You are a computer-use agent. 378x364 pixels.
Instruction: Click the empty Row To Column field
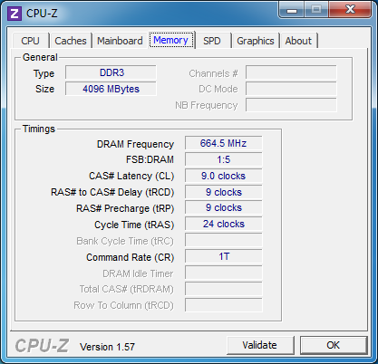(x=224, y=305)
